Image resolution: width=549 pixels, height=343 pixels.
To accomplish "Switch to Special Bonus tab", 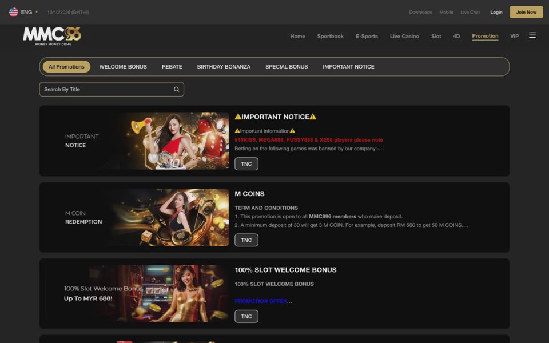I will tap(287, 67).
